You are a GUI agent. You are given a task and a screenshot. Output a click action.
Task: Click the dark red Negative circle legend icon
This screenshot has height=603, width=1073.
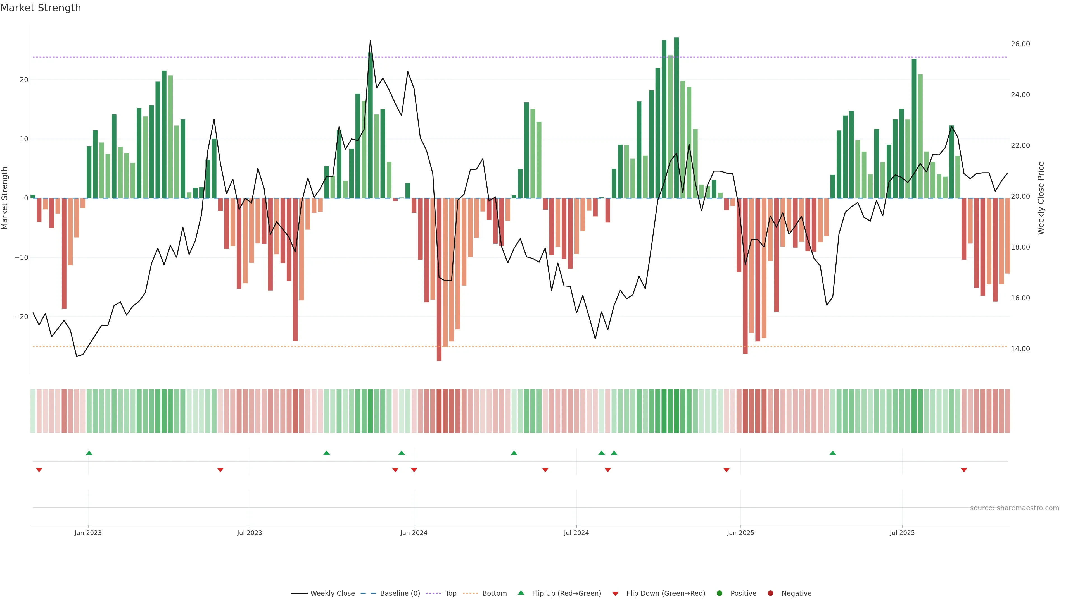coord(770,594)
